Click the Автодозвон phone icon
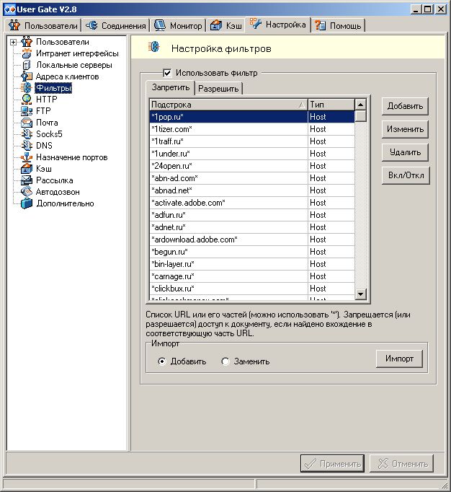 point(27,192)
